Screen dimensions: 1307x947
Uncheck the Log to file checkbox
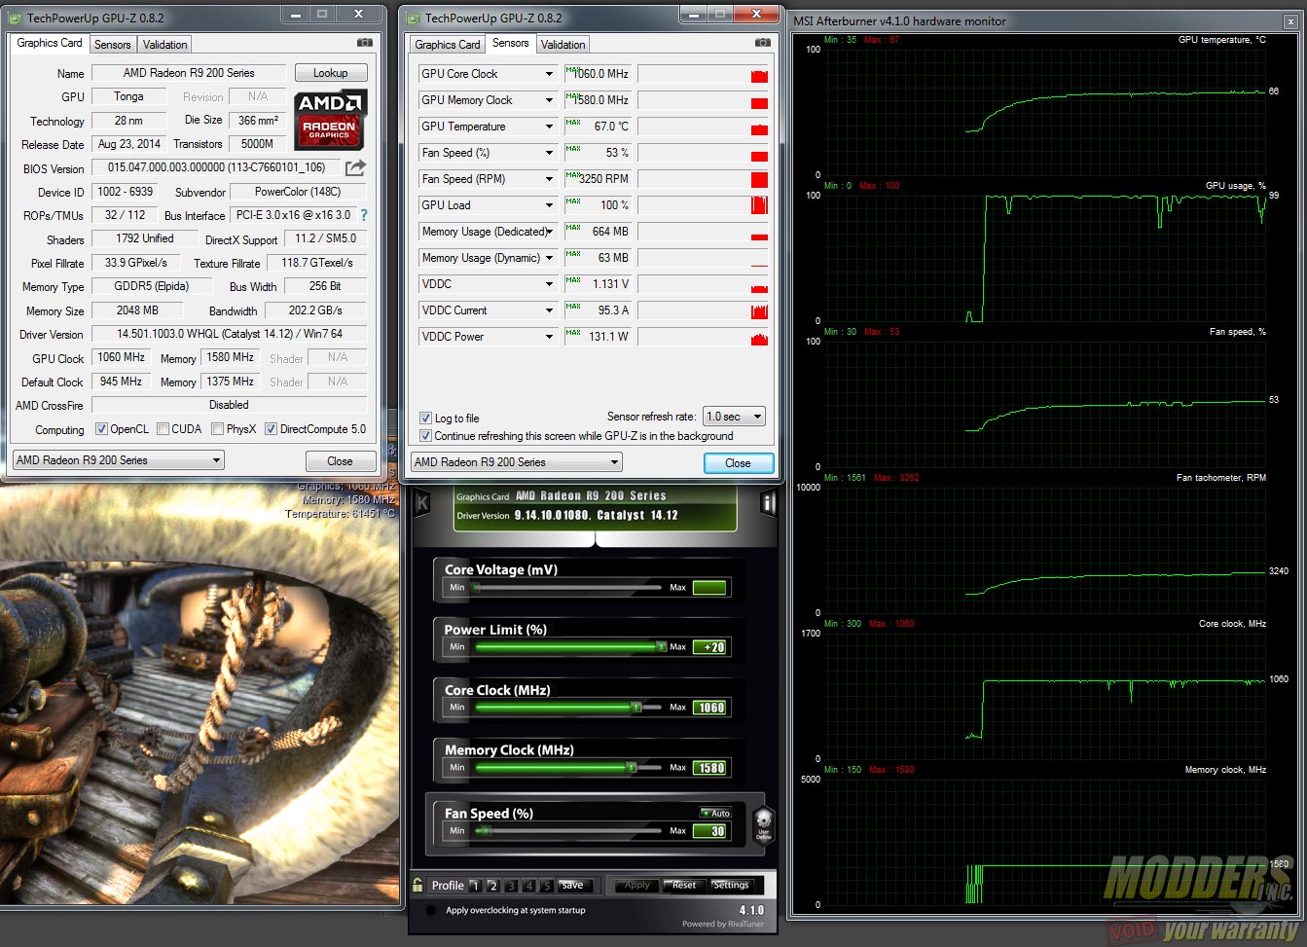(x=425, y=419)
